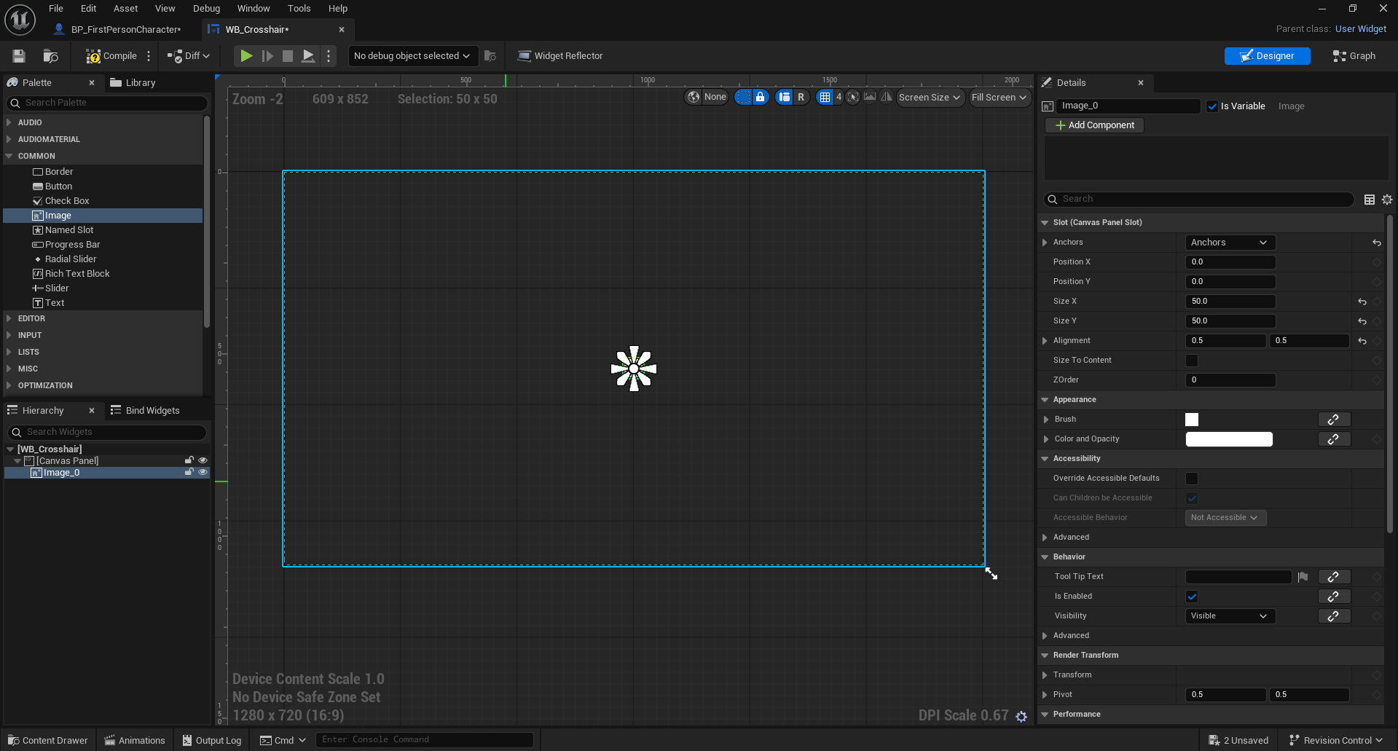This screenshot has height=751, width=1398.
Task: Enable the Size To Content checkbox
Action: click(1192, 361)
